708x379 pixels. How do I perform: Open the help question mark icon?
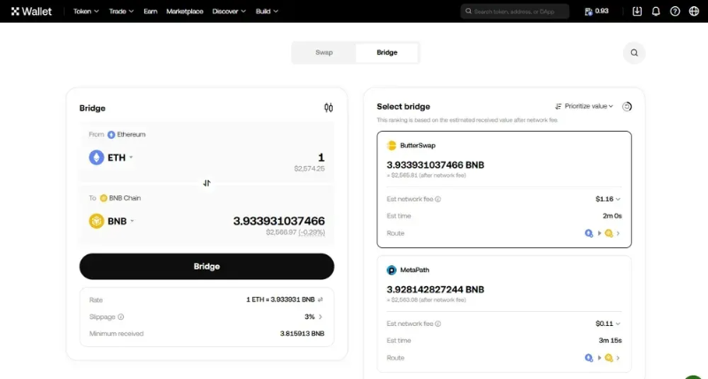[x=675, y=11]
